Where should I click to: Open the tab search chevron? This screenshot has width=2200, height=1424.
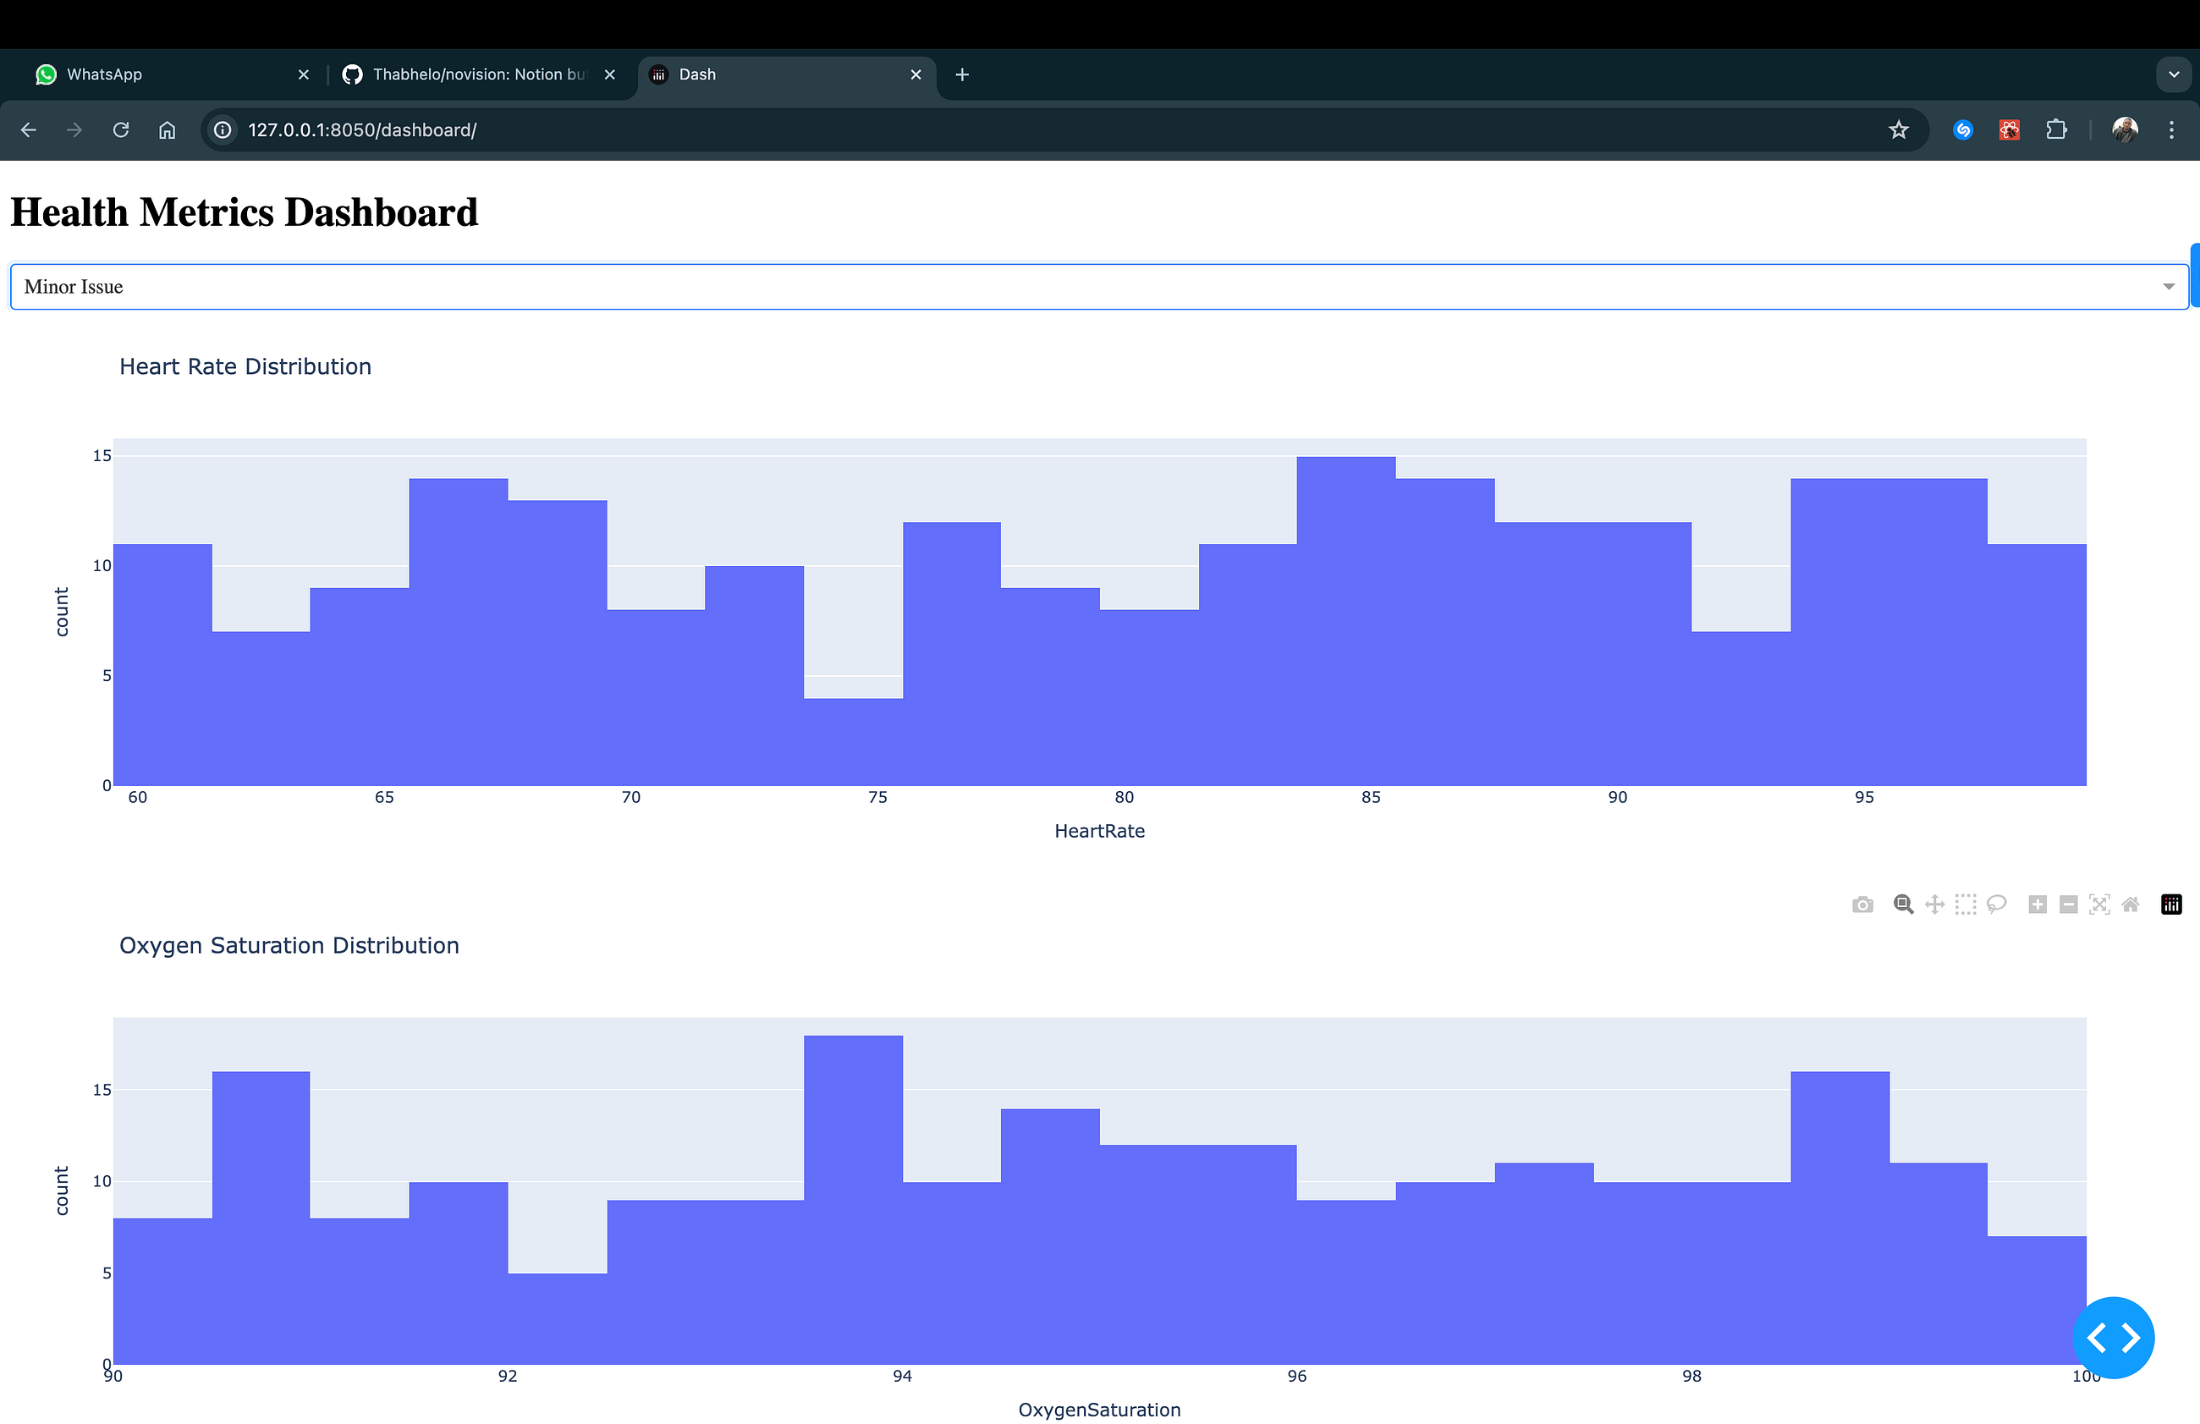click(x=2174, y=74)
